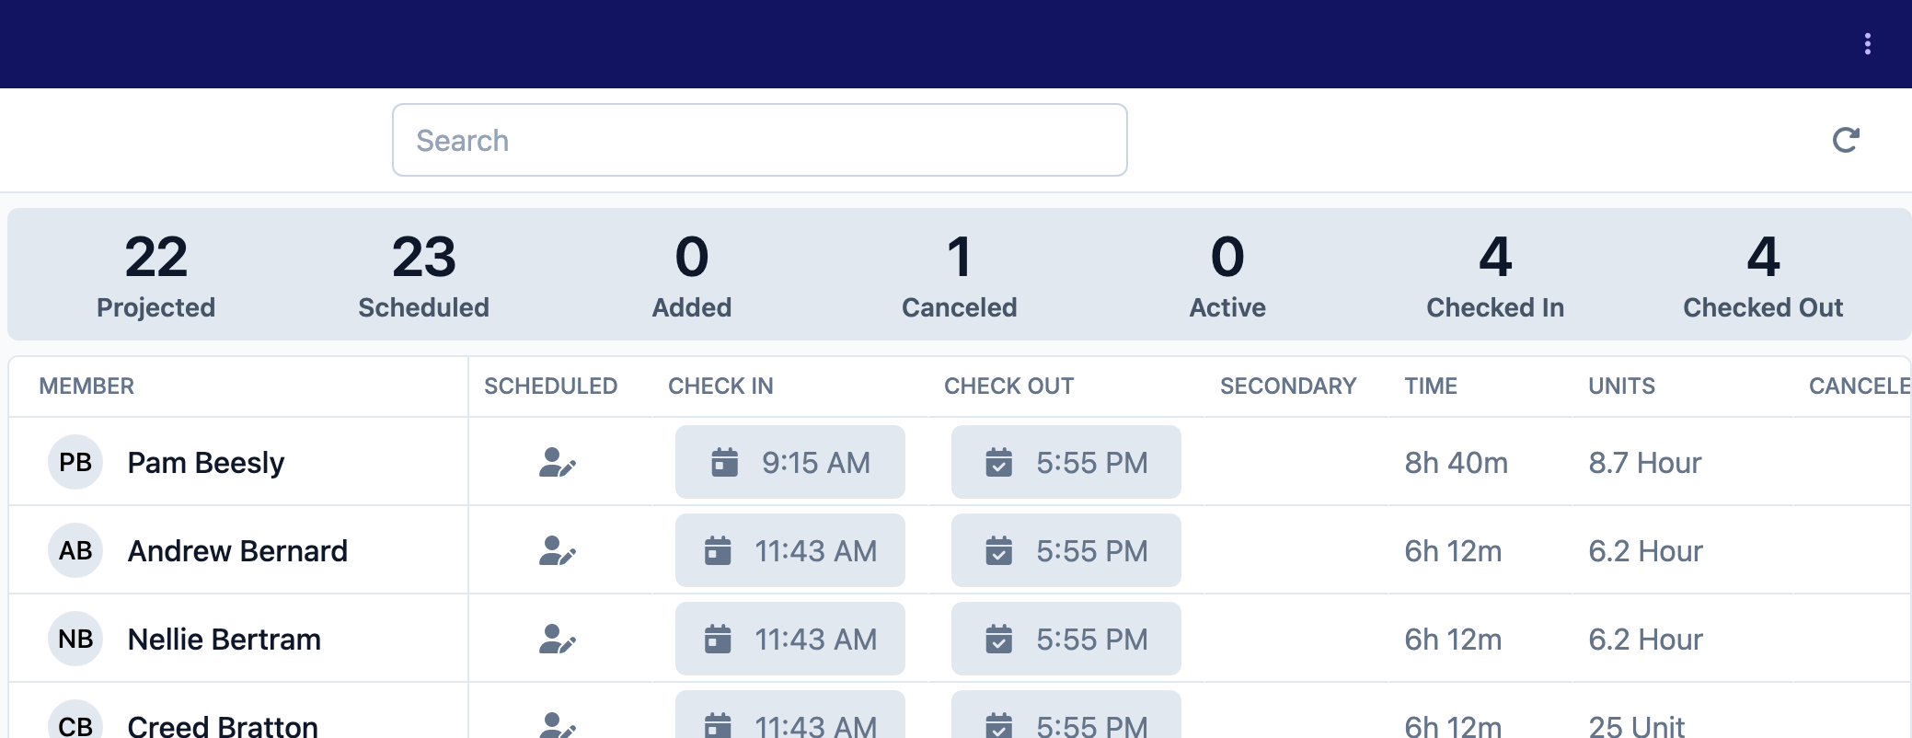1912x738 pixels.
Task: Click the refresh icon
Action: click(x=1846, y=140)
